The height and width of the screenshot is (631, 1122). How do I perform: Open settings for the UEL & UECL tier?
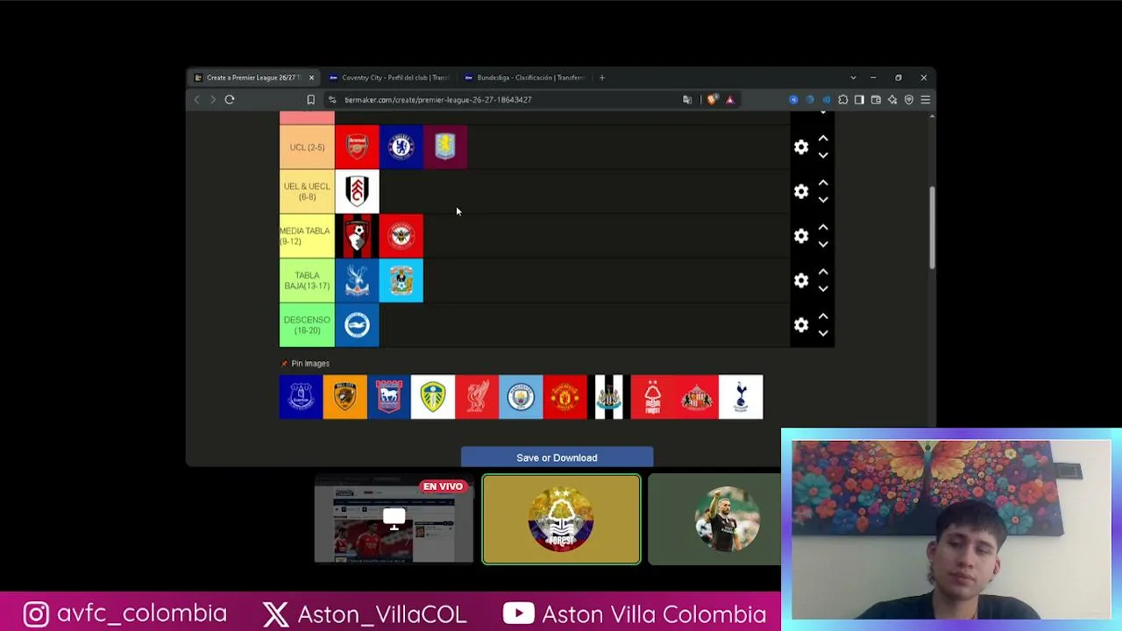click(x=801, y=192)
